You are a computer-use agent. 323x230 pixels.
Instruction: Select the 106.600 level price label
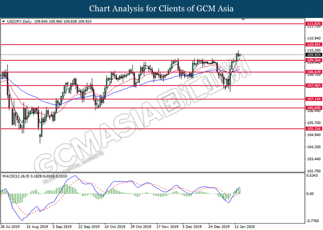pyautogui.click(x=314, y=108)
